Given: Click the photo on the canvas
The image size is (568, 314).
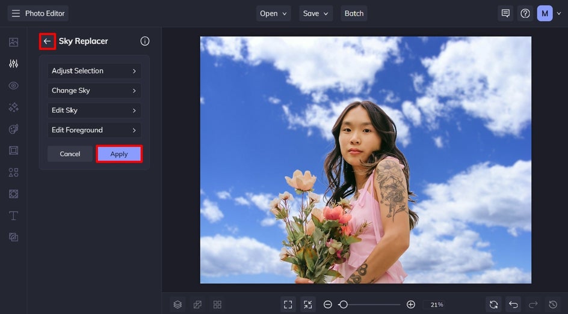Looking at the screenshot, I should (x=366, y=160).
